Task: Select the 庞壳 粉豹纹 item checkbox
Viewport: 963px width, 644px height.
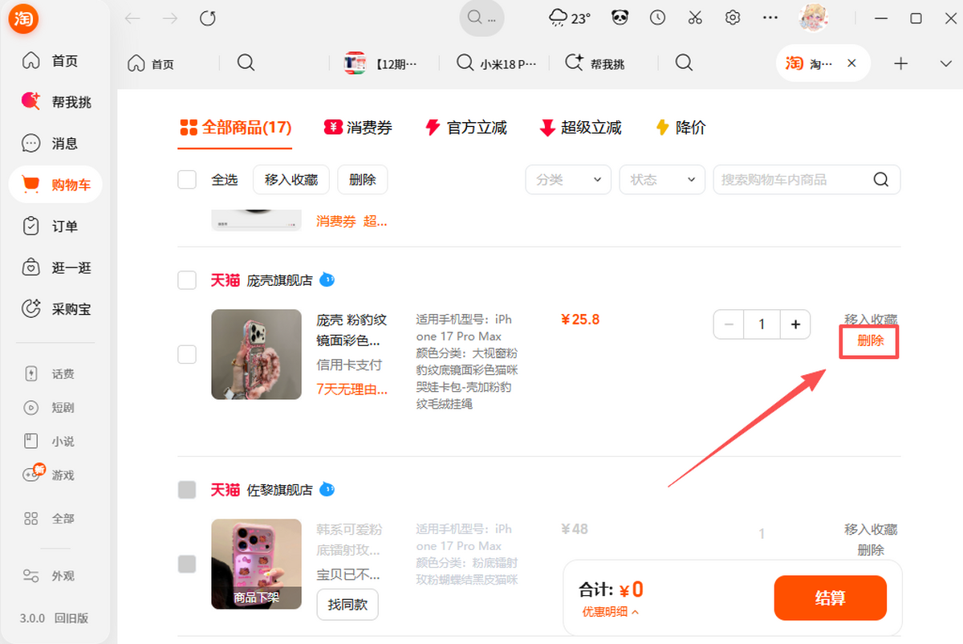Action: pos(187,354)
